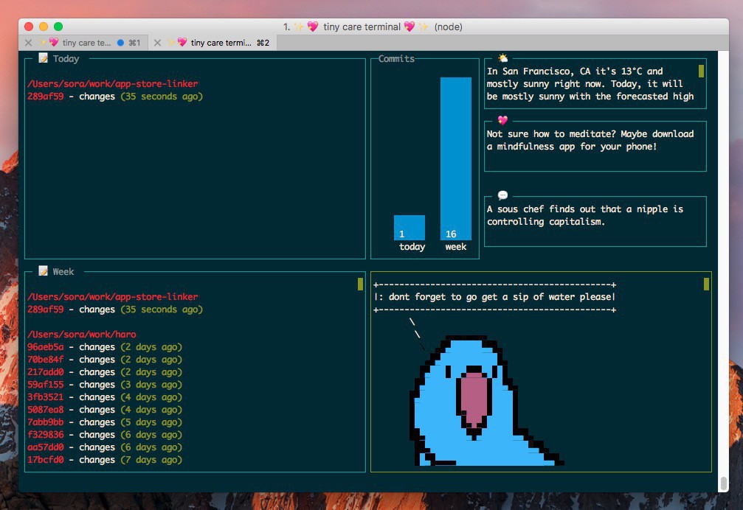Click the speech bubble icon above sous chef text
The height and width of the screenshot is (510, 743).
tap(502, 195)
